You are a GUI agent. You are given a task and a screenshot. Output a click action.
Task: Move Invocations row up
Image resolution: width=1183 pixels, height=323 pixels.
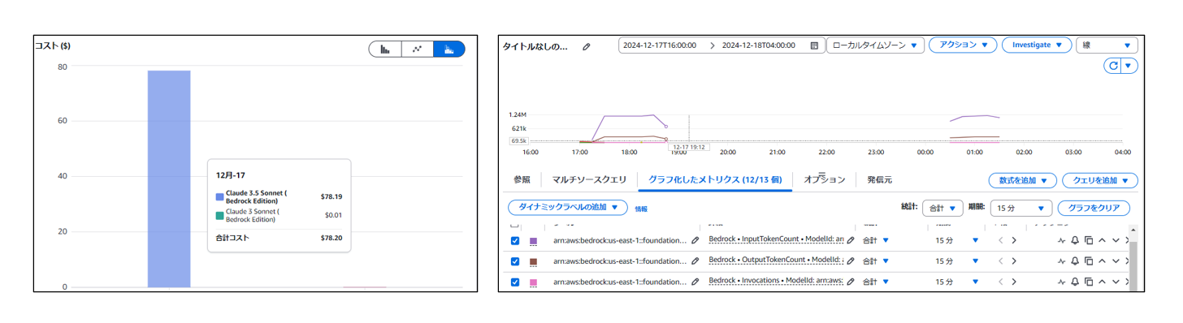click(1103, 282)
